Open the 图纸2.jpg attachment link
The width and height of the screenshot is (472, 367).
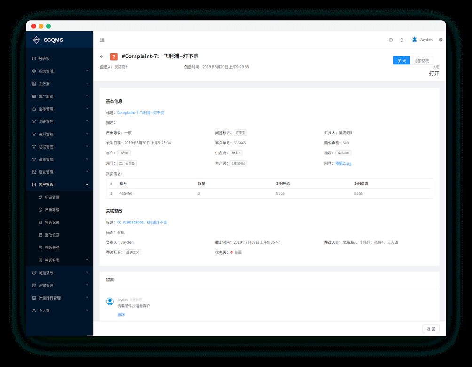tap(344, 163)
